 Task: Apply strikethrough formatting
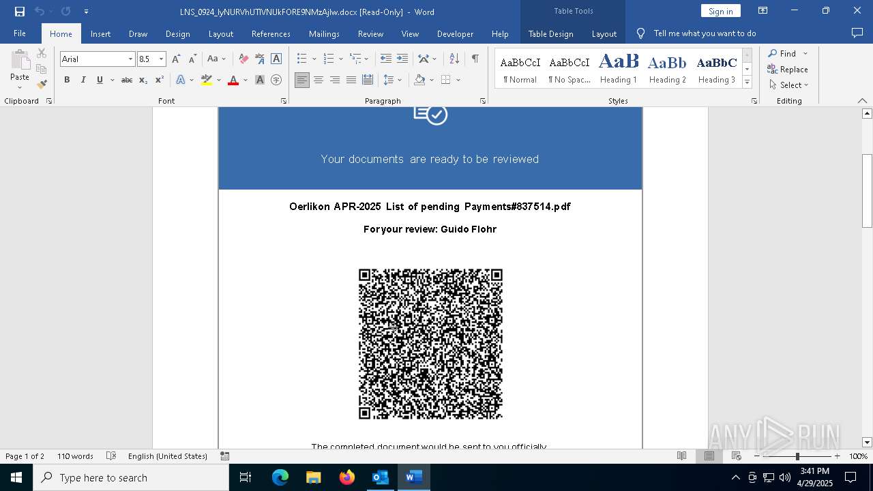[x=126, y=80]
